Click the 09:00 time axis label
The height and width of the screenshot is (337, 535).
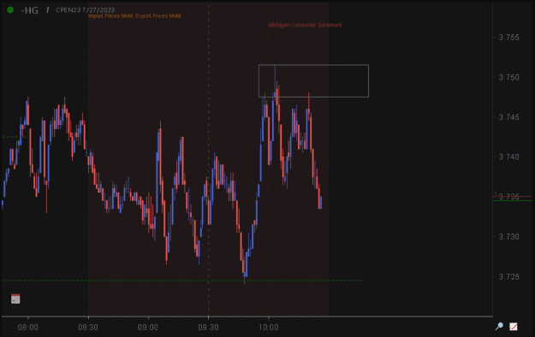[x=148, y=328]
